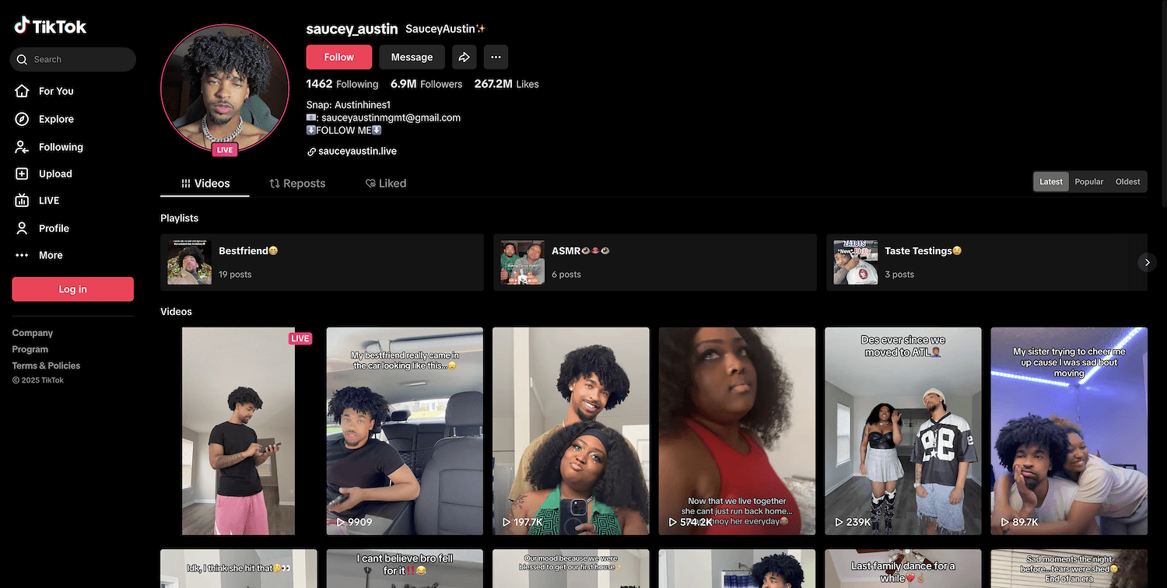Expand the Terms & Policies section

click(46, 366)
